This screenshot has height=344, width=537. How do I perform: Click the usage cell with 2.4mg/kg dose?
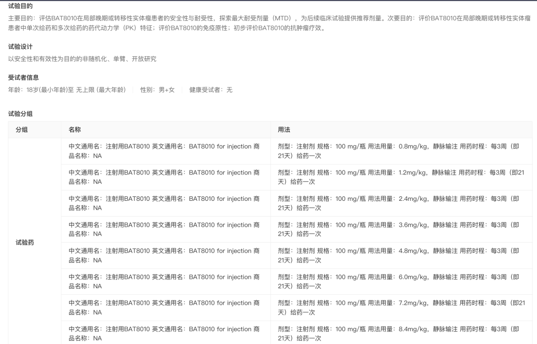click(x=401, y=203)
